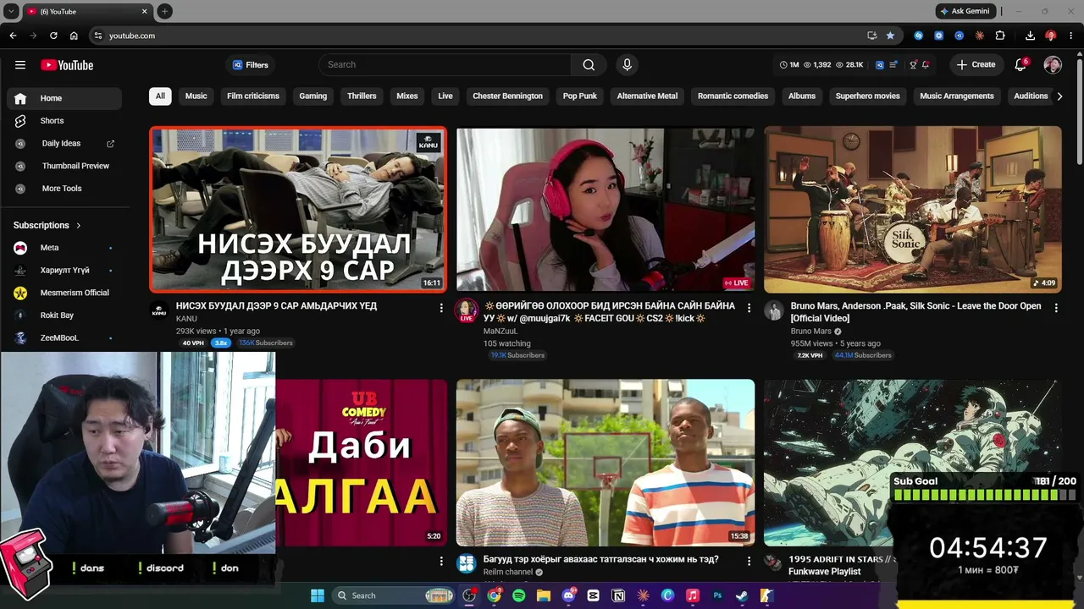Open the Extensions puzzle icon
Image resolution: width=1084 pixels, height=609 pixels.
point(1000,36)
